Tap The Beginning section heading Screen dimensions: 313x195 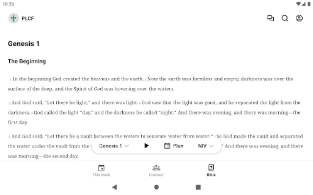27,61
